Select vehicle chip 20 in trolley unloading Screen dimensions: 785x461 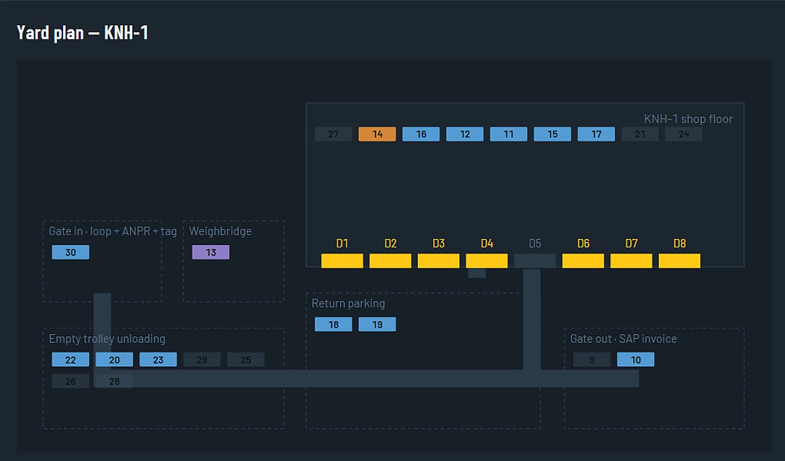[x=115, y=360]
